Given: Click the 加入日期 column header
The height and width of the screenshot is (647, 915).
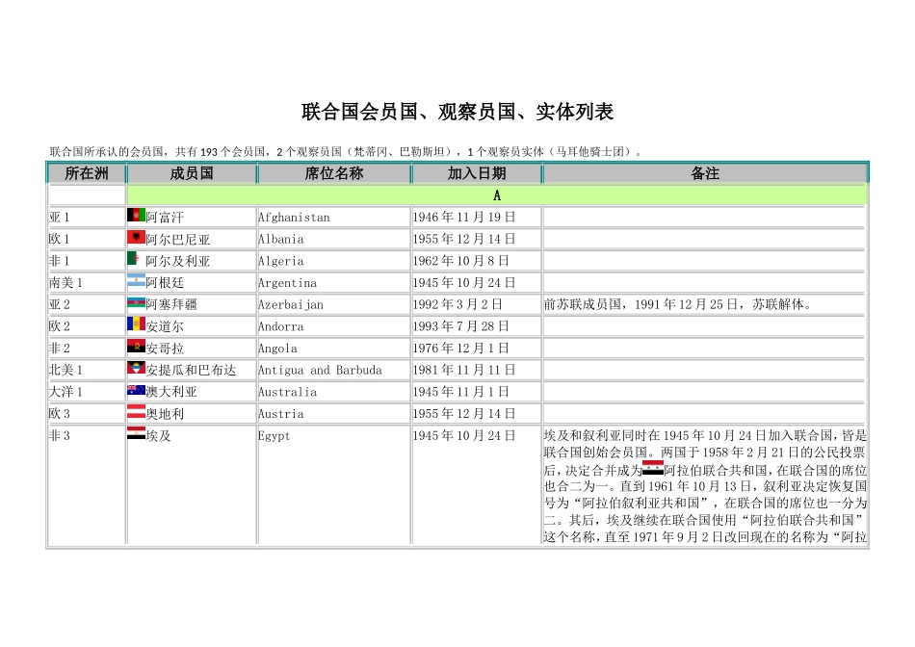Looking at the screenshot, I should coord(476,173).
